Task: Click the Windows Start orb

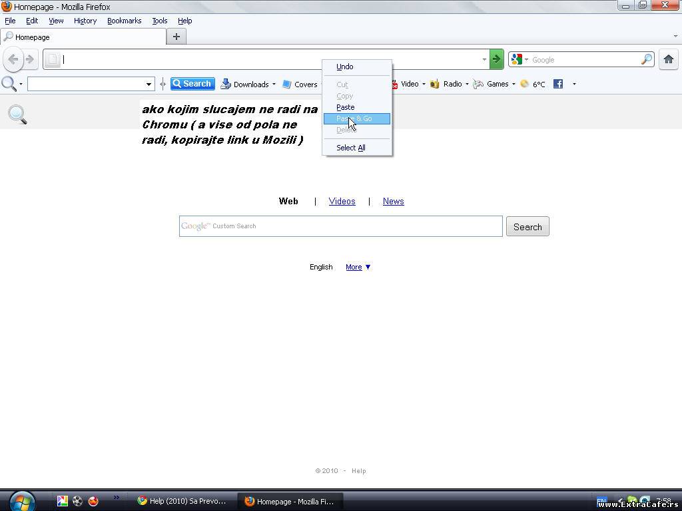Action: pyautogui.click(x=22, y=500)
